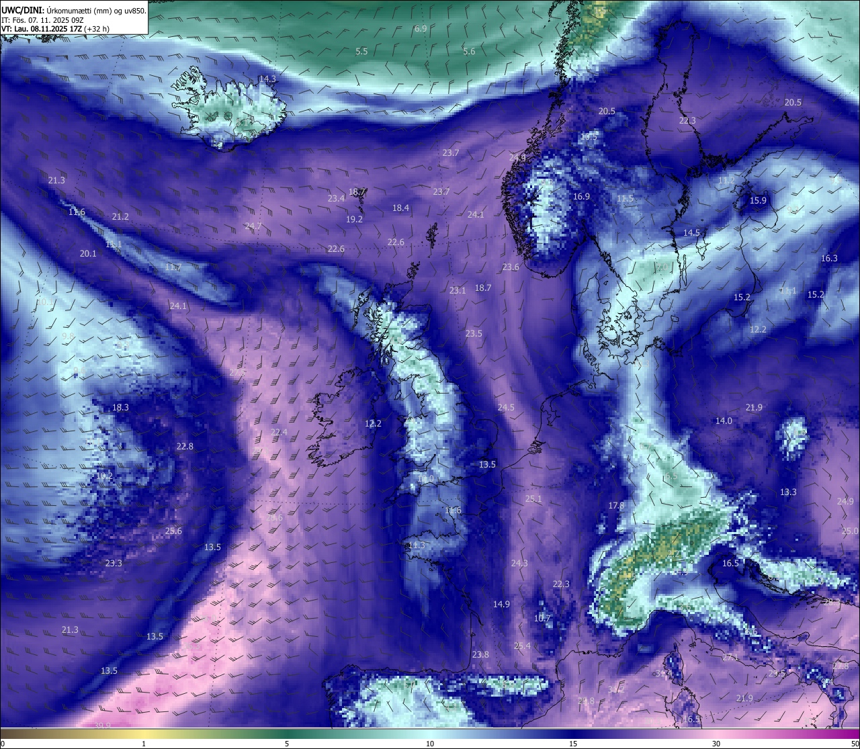Click the 5.5 value north of Iceland
860x749 pixels.
pyautogui.click(x=361, y=52)
